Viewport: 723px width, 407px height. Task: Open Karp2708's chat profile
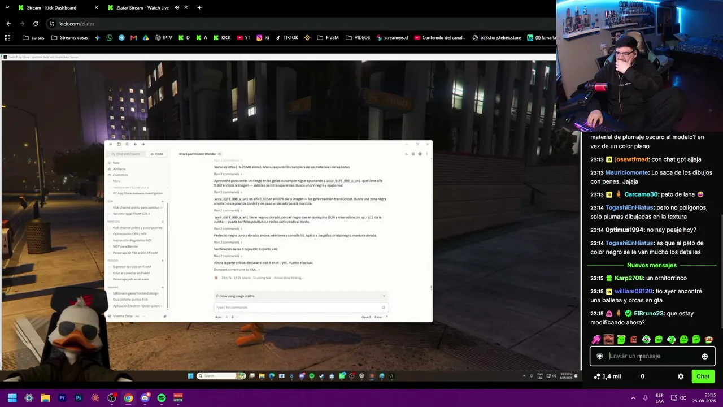click(x=629, y=278)
